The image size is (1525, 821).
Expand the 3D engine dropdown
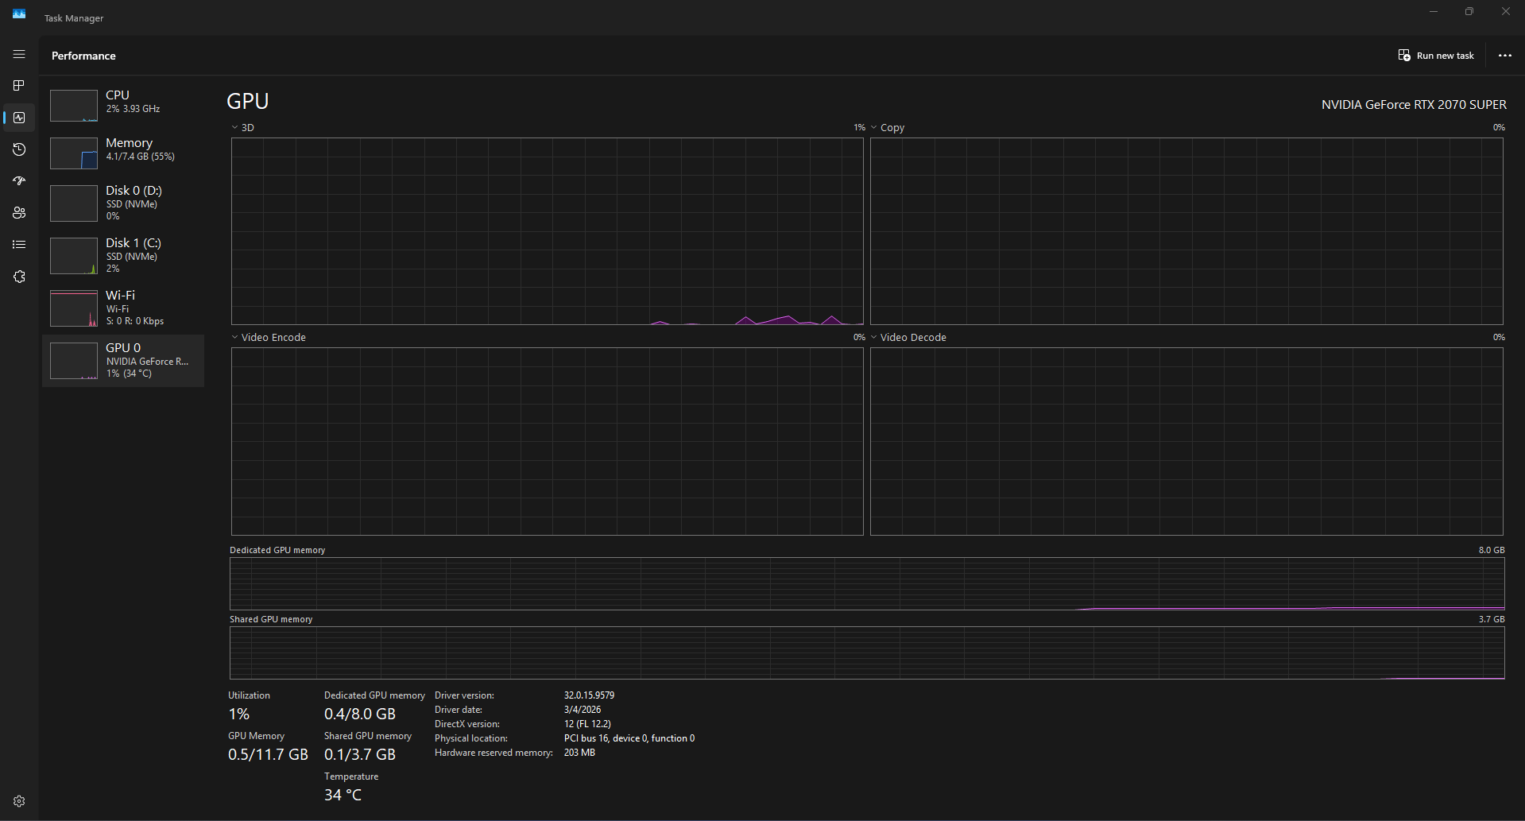click(x=243, y=127)
